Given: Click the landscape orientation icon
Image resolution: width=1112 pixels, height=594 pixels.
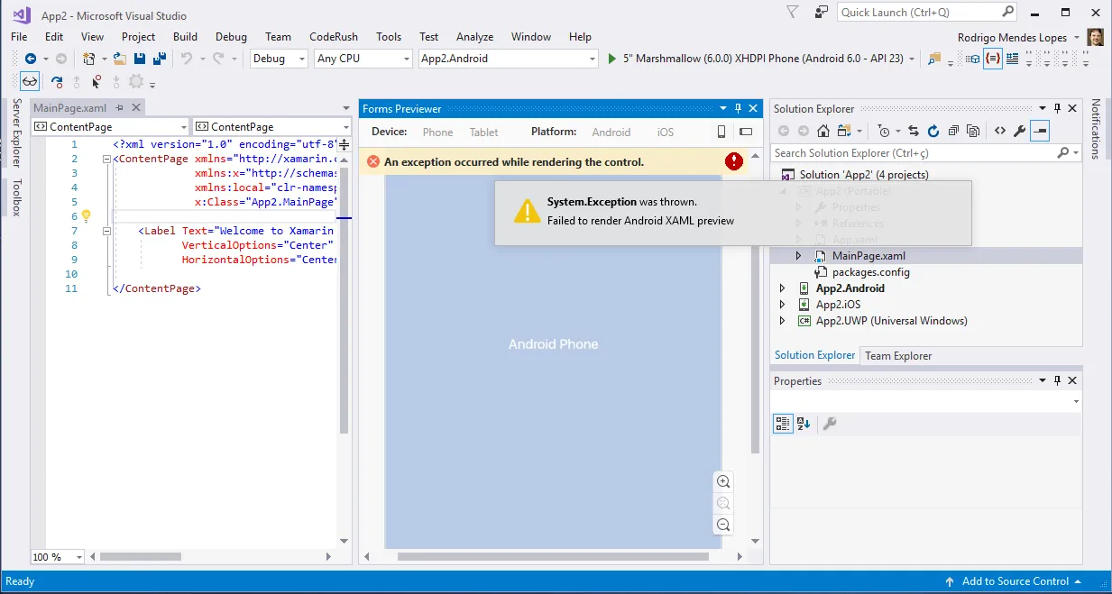Looking at the screenshot, I should click(x=746, y=132).
